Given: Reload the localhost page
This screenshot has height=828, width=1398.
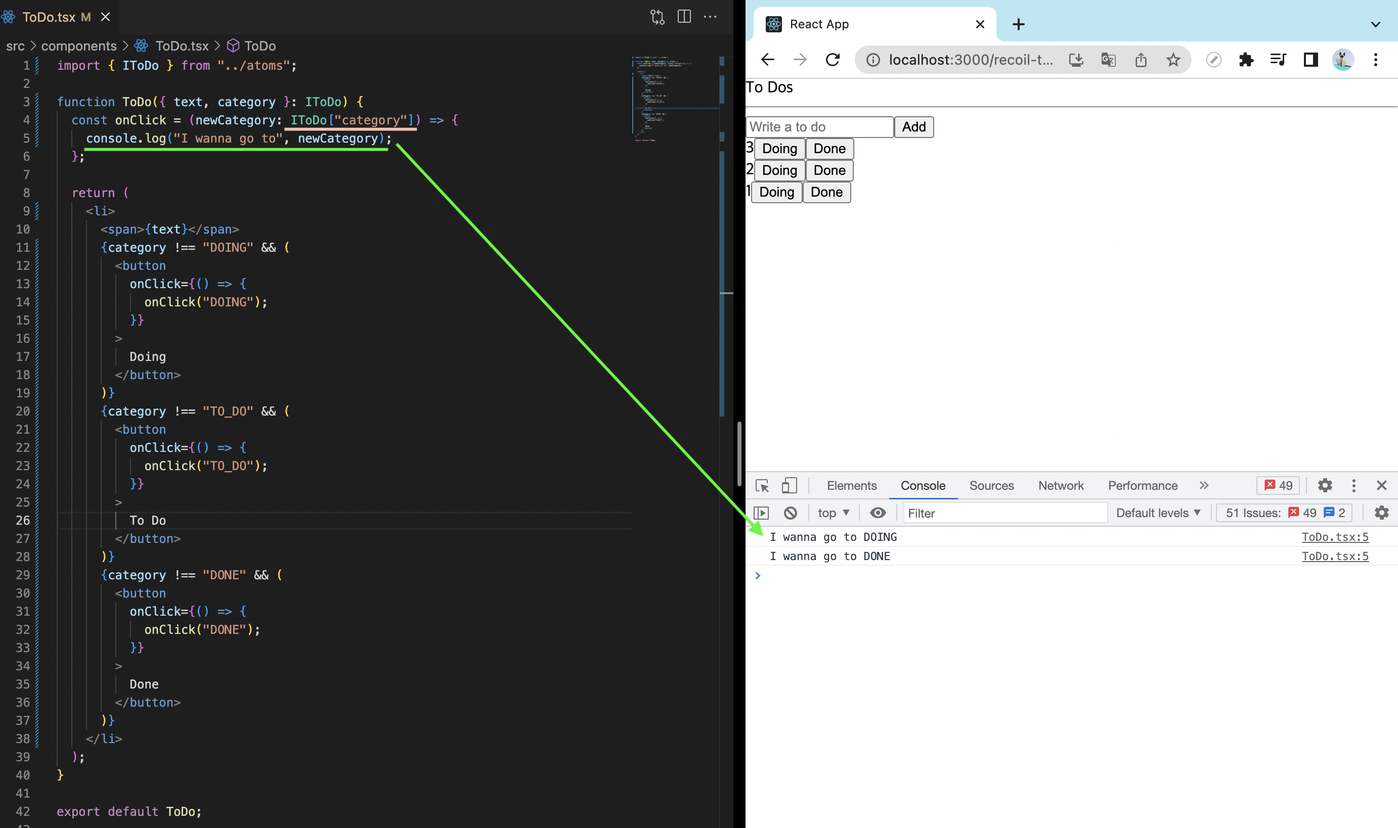Looking at the screenshot, I should click(833, 59).
